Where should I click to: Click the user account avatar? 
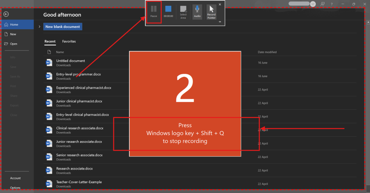coord(313,4)
